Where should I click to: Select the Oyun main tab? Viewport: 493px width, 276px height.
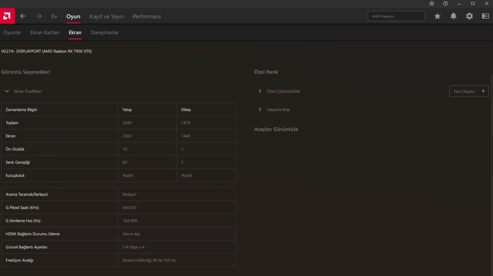coord(73,16)
